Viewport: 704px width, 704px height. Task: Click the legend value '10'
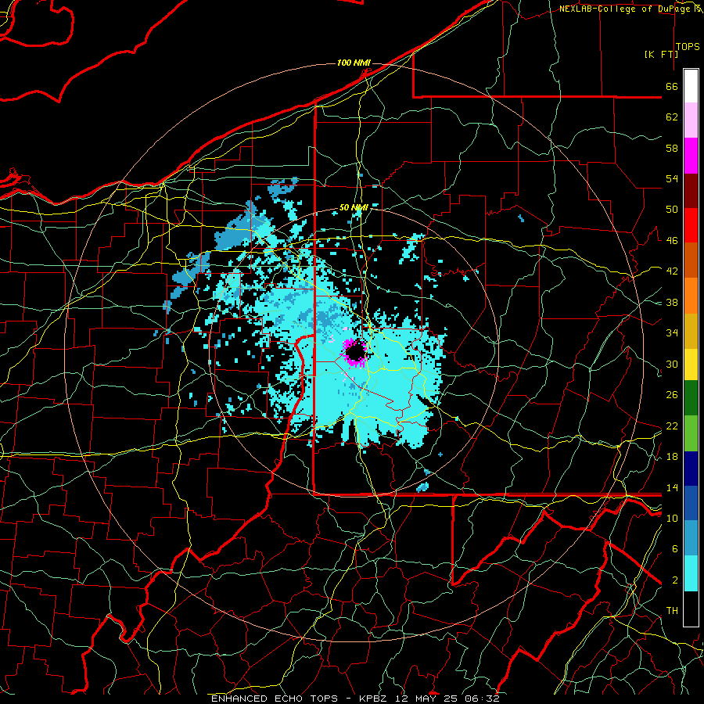coord(672,518)
